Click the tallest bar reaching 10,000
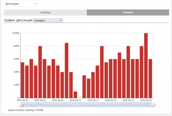 coord(146,65)
